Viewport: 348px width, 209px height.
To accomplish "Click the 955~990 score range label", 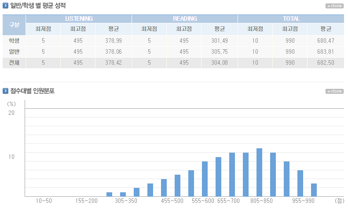I will [304, 201].
